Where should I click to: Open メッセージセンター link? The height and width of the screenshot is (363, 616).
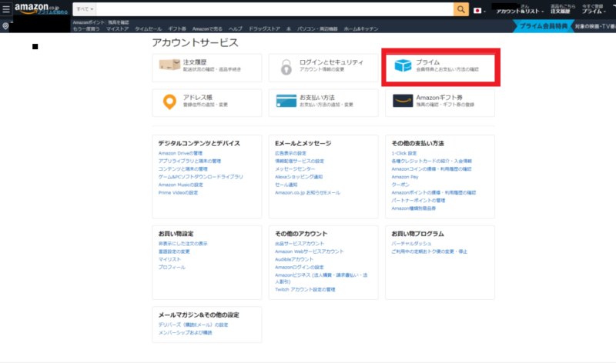coord(295,169)
